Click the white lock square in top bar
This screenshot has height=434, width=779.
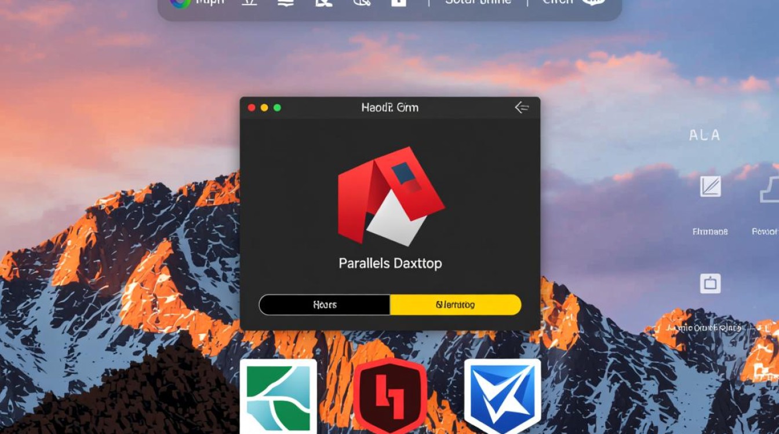398,3
